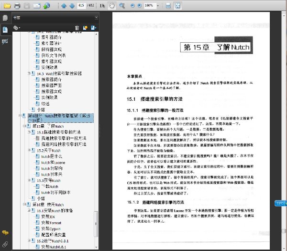The image size is (287, 251).
Task: Activate the Hand pan tool
Action: pos(112,6)
